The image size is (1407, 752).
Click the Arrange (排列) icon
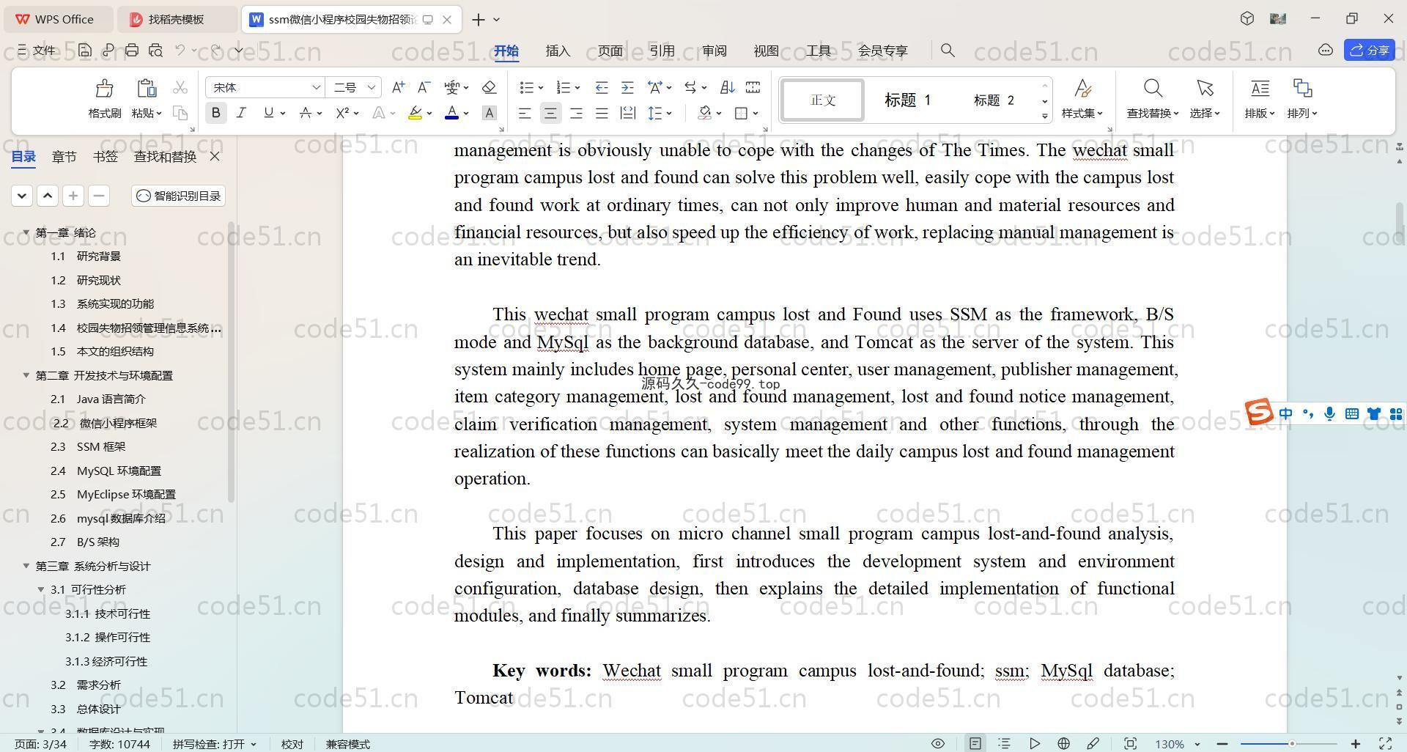1302,89
